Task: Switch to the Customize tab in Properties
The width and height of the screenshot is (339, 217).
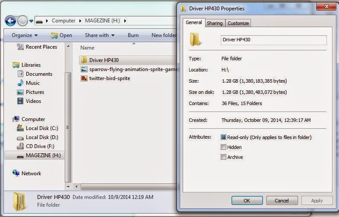Action: click(x=238, y=23)
